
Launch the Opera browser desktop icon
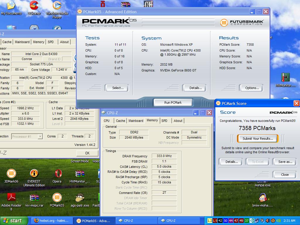(x=57, y=176)
